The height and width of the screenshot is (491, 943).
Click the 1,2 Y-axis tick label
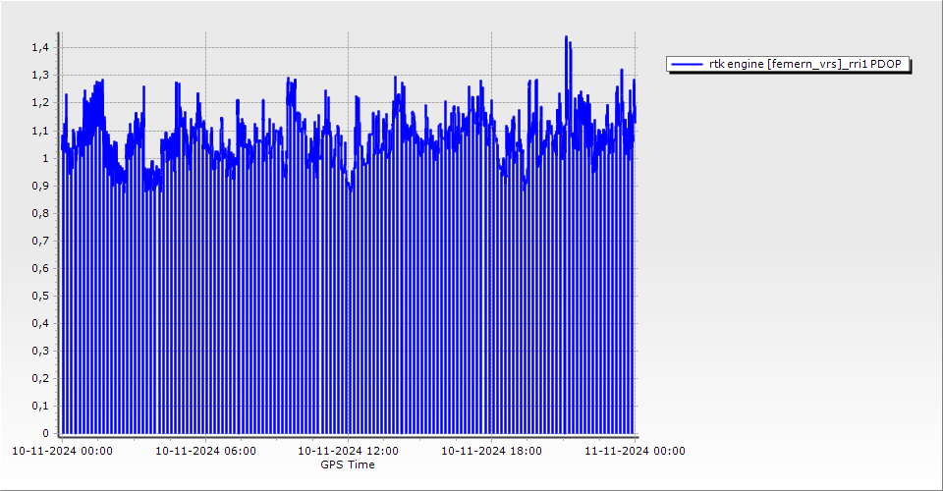40,102
